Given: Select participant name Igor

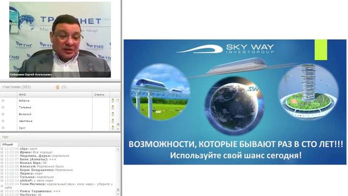Looking at the screenshot, I should click(x=22, y=128).
